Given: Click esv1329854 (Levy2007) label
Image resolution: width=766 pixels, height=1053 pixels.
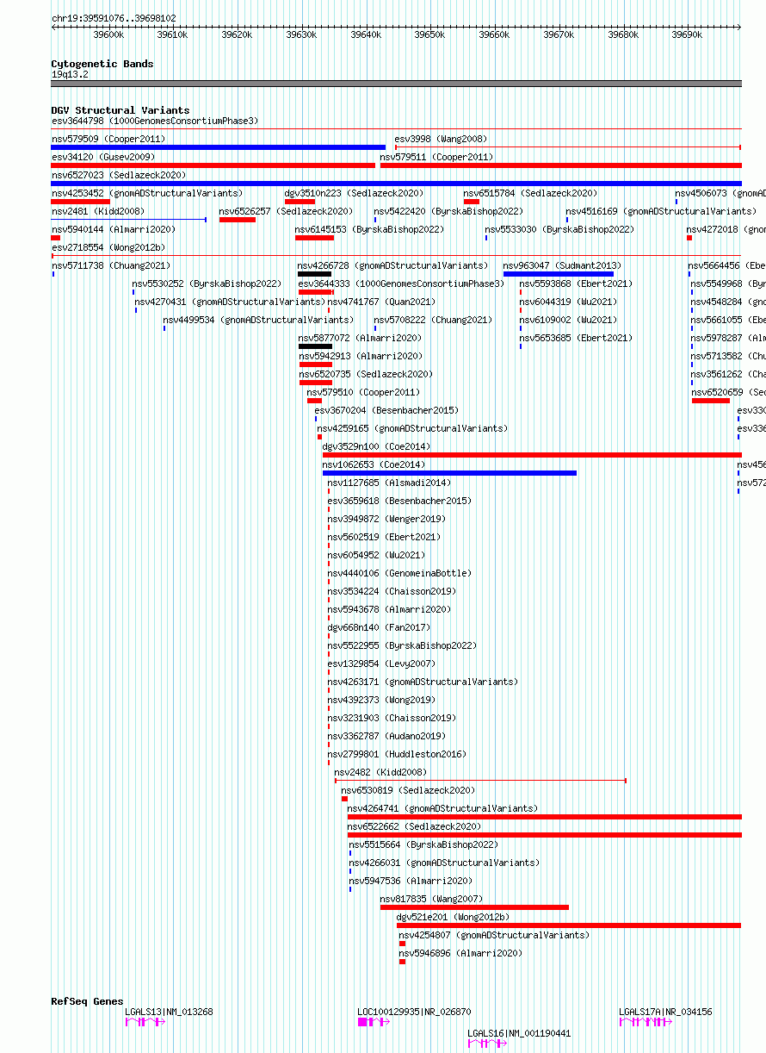Looking at the screenshot, I should [380, 664].
